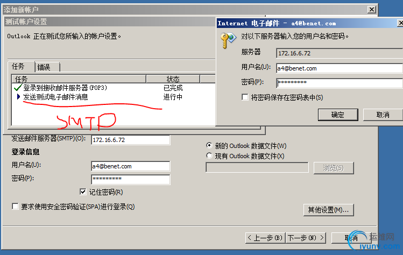Click the 已完成 status cell

173,88
